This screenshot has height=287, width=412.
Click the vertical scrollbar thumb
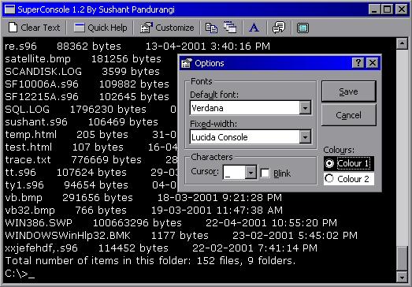pos(402,259)
